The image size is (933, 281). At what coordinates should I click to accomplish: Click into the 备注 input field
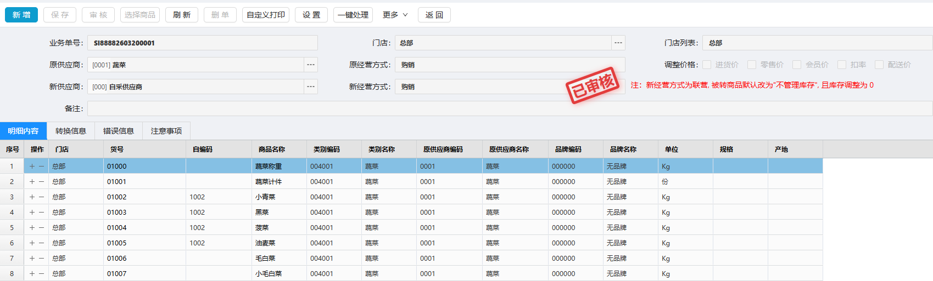510,108
